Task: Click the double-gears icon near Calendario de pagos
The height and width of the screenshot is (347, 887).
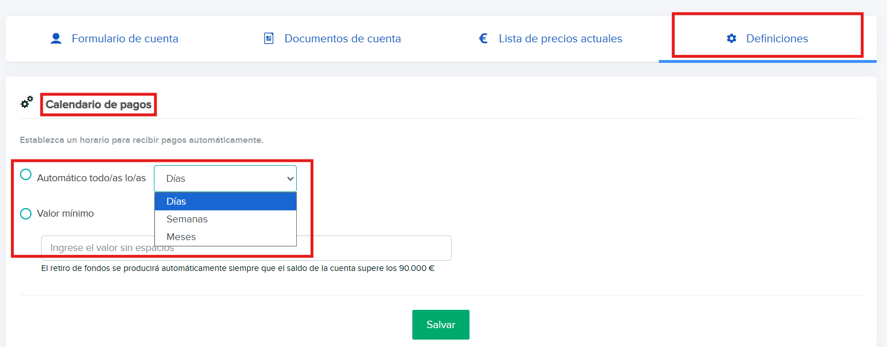Action: [27, 102]
